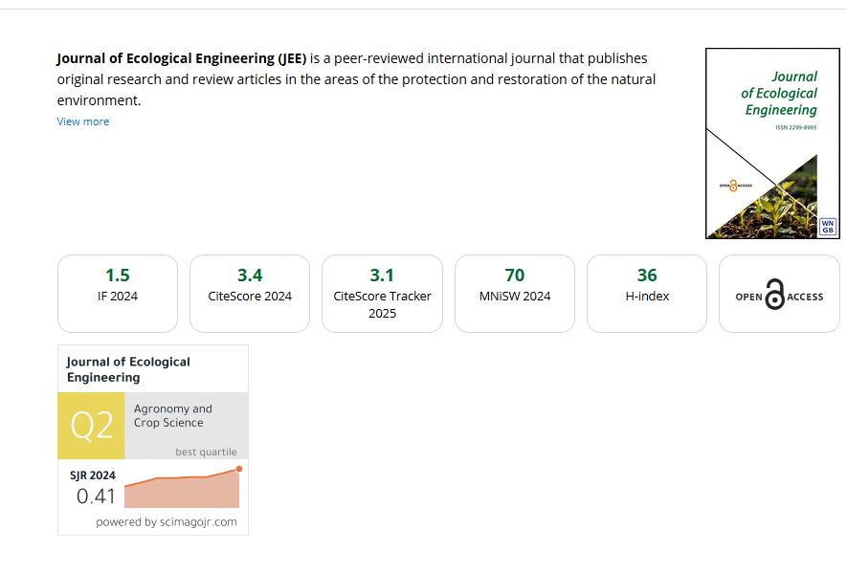
Task: Click the journal title in SJR widget
Action: (128, 369)
